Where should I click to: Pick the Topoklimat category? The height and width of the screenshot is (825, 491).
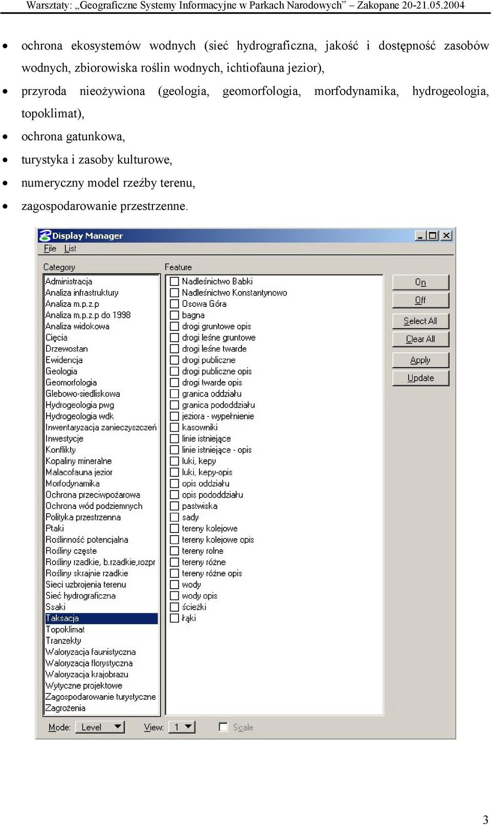tap(65, 630)
